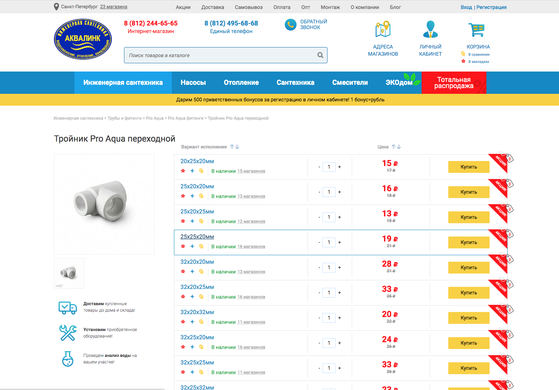View 16 магазинов availability for 25х25х20мм
This screenshot has width=559, height=390.
point(251,247)
